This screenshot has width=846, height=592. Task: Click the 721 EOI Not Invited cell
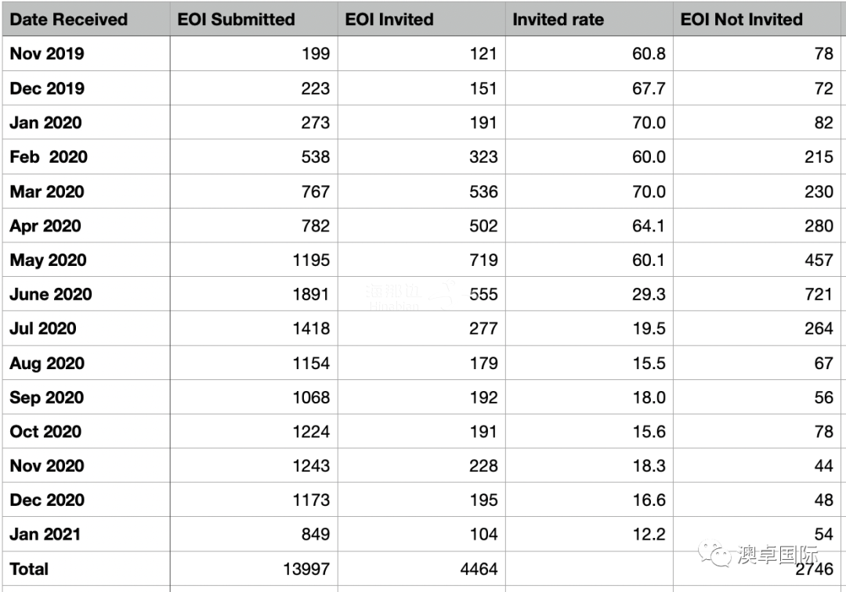(x=819, y=295)
